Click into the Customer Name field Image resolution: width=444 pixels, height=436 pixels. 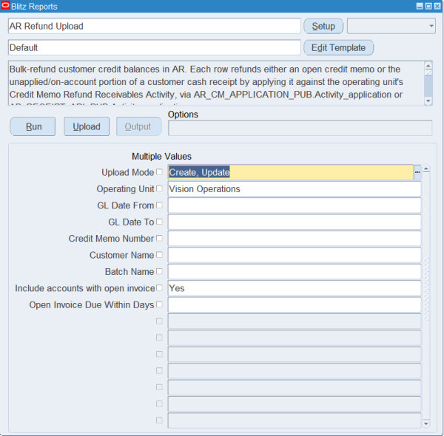point(295,255)
